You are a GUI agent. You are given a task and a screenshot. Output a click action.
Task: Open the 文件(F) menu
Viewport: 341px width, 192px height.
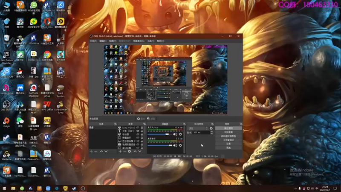[x=93, y=41]
